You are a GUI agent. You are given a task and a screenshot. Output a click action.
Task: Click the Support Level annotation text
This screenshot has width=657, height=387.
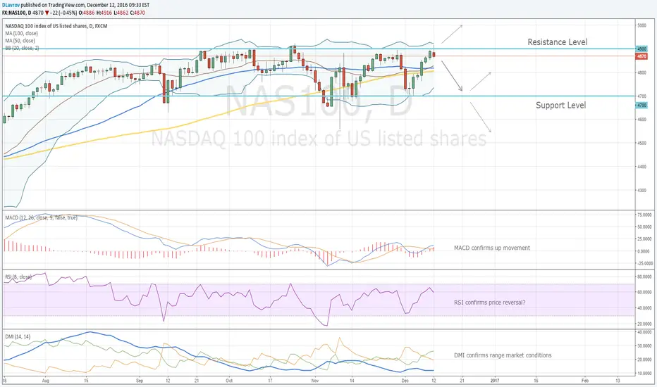(x=560, y=105)
